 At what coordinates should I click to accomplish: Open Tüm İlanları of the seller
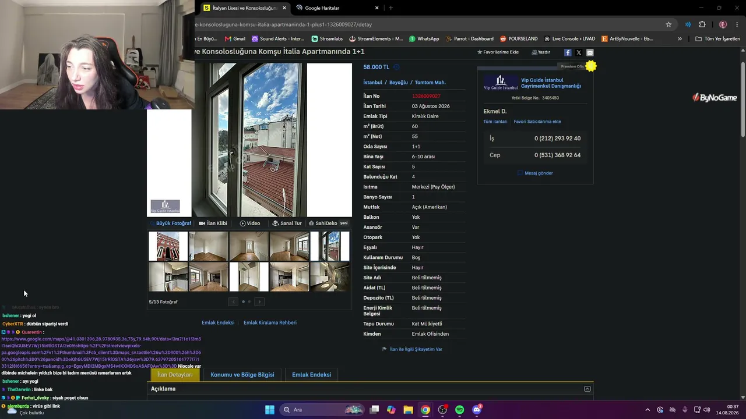(x=495, y=122)
